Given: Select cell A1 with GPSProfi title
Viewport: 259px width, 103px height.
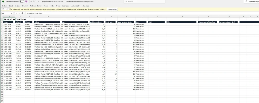Looking at the screenshot, I should (x=9, y=19).
